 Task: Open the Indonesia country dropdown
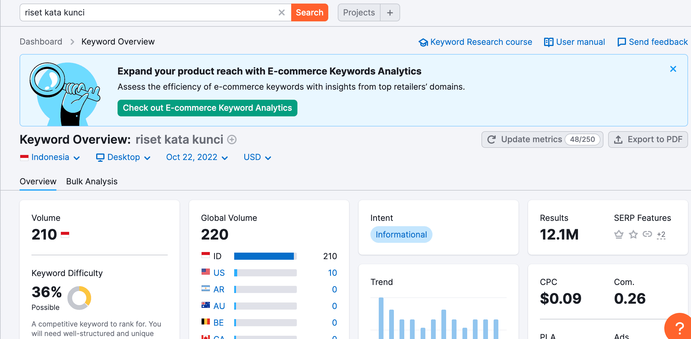point(50,157)
